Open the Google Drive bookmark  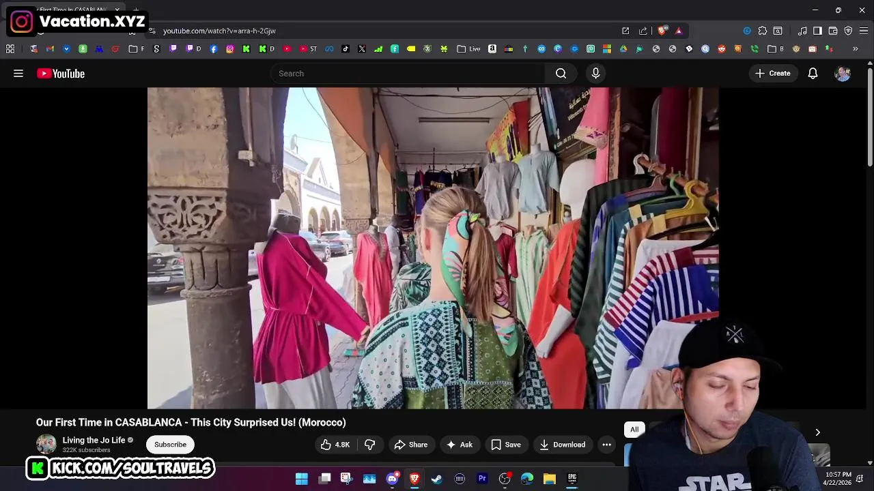tap(623, 49)
